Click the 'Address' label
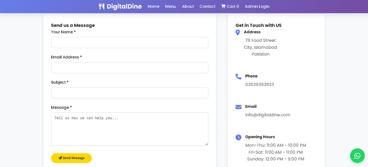368x167 pixels. coord(252,32)
